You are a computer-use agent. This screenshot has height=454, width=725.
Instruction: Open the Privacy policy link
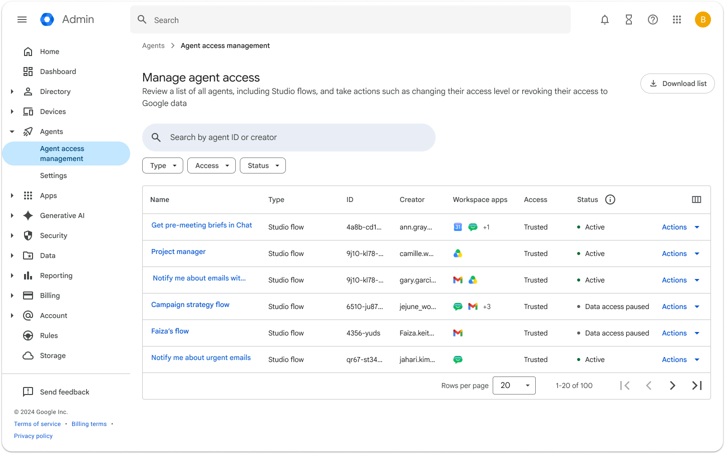click(34, 436)
